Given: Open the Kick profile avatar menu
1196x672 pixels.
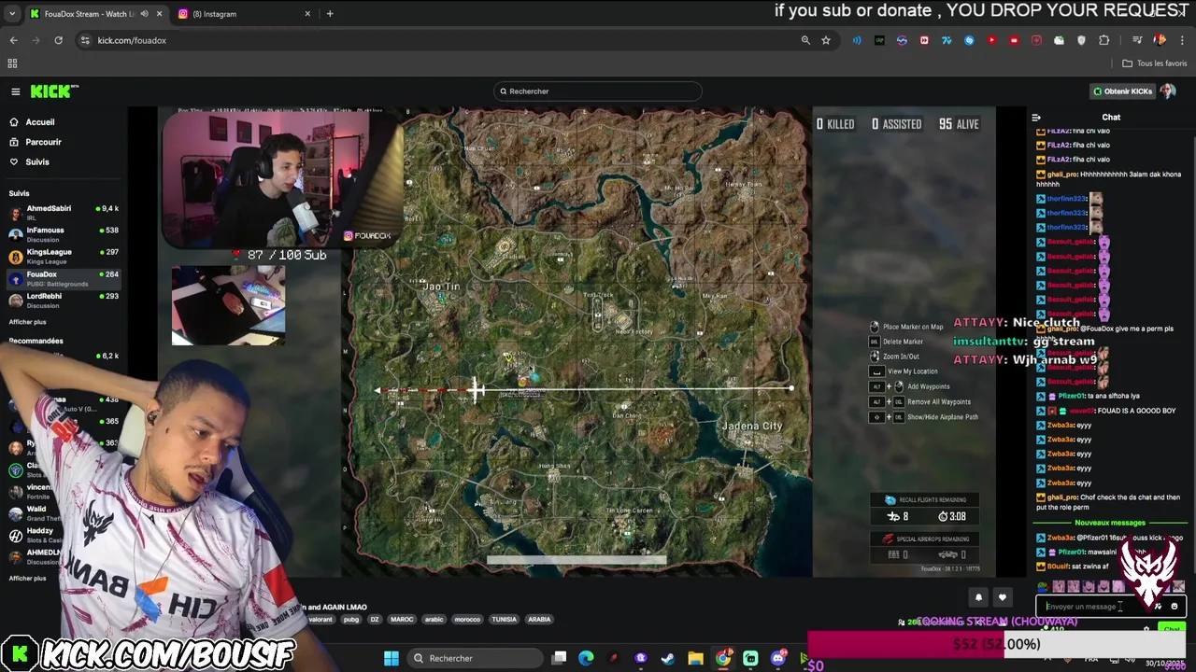Looking at the screenshot, I should pos(1167,91).
